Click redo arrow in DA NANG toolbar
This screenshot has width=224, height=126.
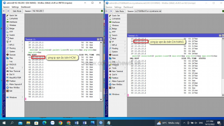click(8, 11)
